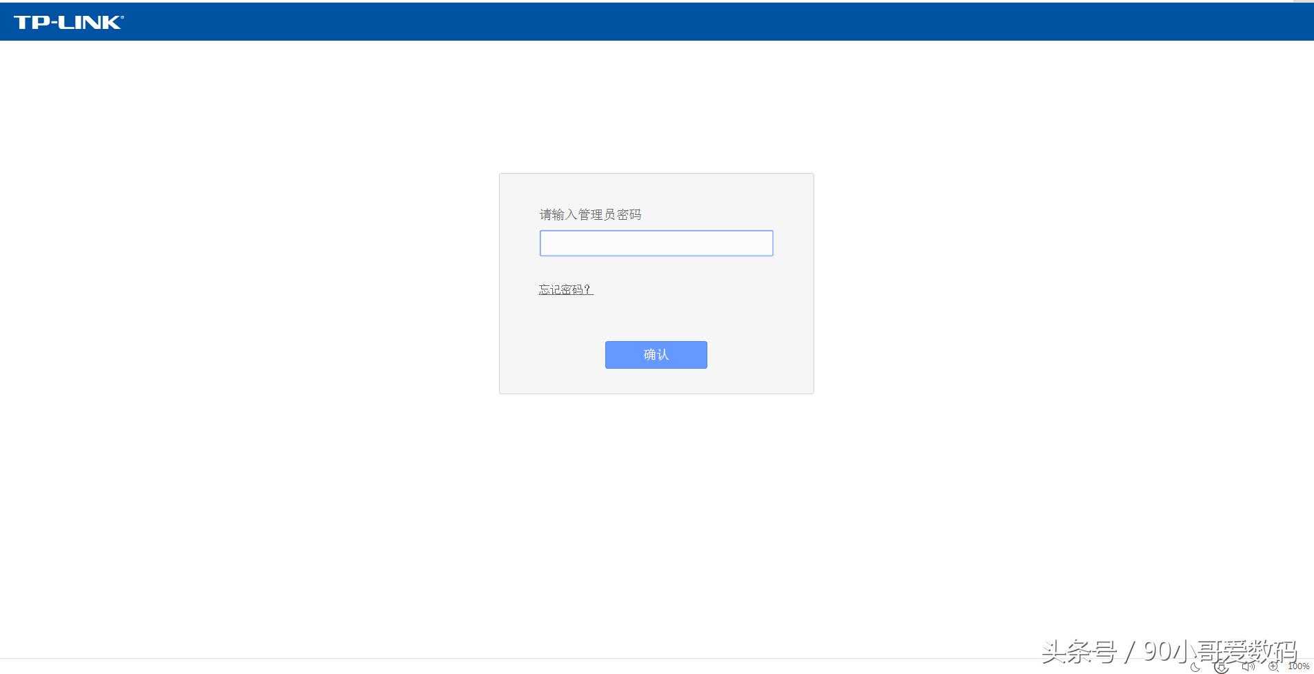Click the administrator password input box
This screenshot has width=1314, height=674.
pos(655,243)
